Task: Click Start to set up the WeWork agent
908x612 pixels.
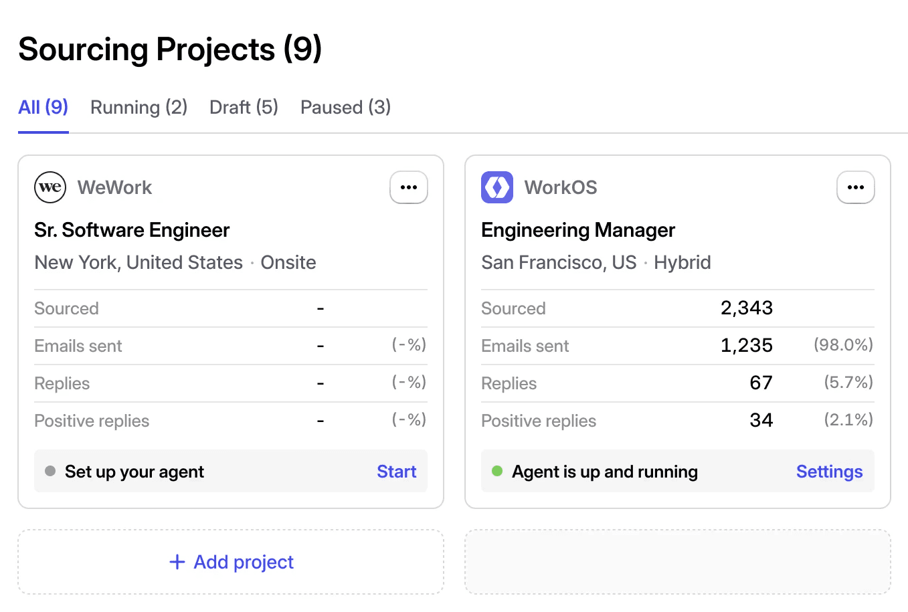Action: click(x=396, y=472)
